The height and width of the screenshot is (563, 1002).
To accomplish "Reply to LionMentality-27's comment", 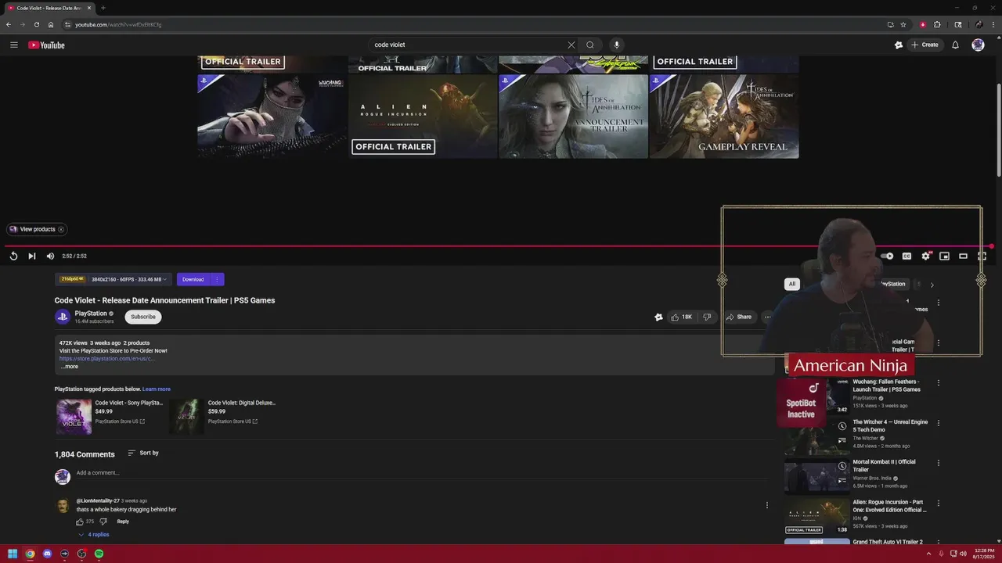I will 123,522.
